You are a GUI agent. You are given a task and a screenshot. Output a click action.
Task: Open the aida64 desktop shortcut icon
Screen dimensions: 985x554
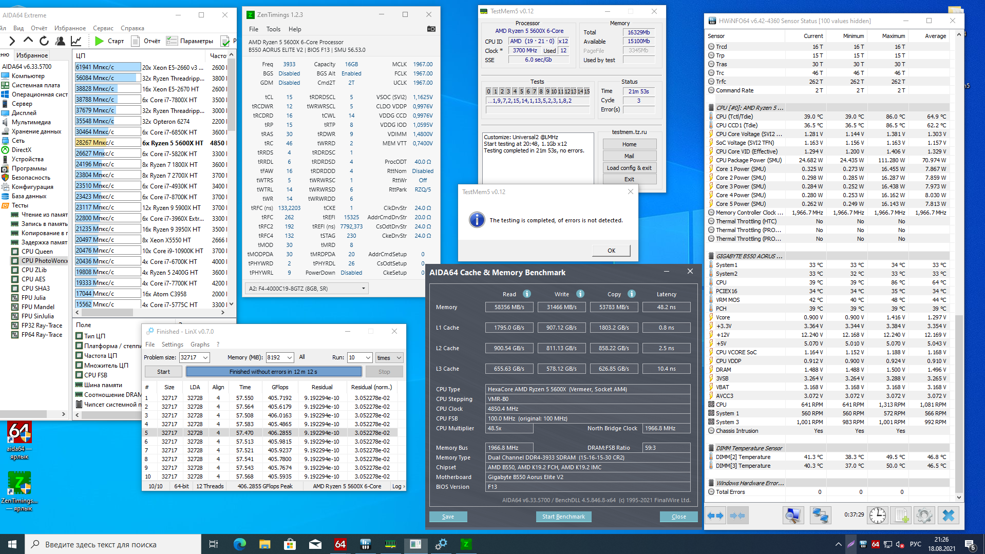(x=19, y=441)
